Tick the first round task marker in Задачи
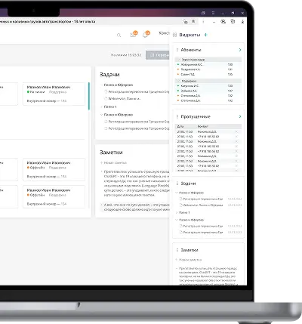This screenshot has height=324, width=302. (x=106, y=92)
